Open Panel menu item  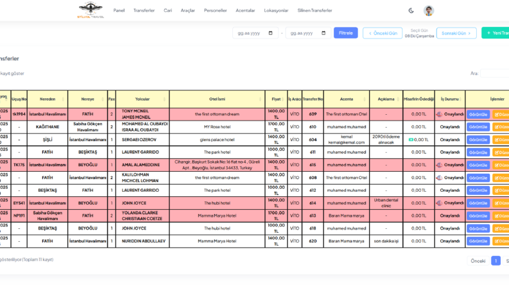[x=119, y=10]
